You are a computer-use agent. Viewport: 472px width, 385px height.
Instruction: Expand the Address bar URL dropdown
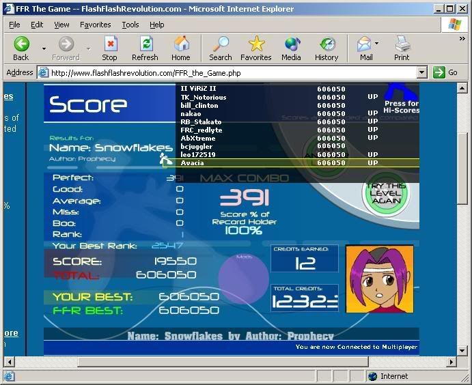coord(421,72)
